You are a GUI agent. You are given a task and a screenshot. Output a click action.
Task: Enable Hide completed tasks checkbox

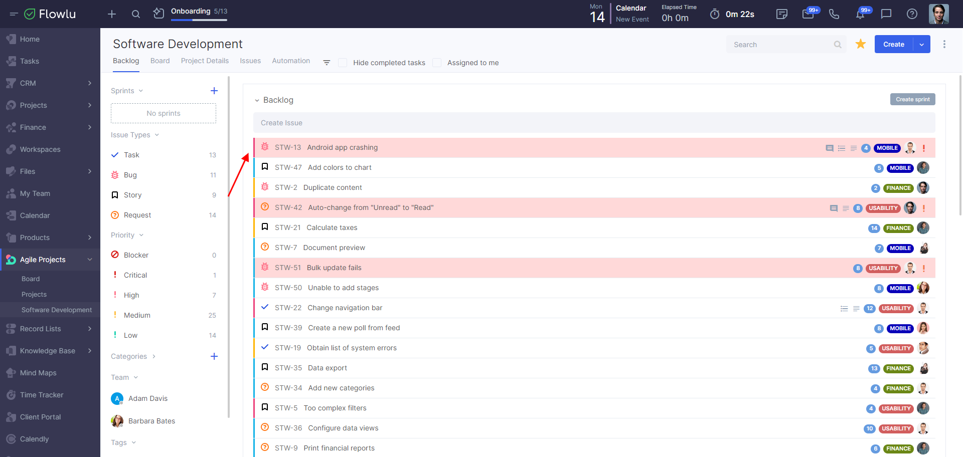click(343, 63)
